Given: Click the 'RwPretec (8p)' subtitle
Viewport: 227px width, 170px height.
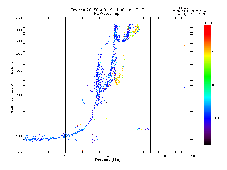Looking at the screenshot, I should 108,14.
